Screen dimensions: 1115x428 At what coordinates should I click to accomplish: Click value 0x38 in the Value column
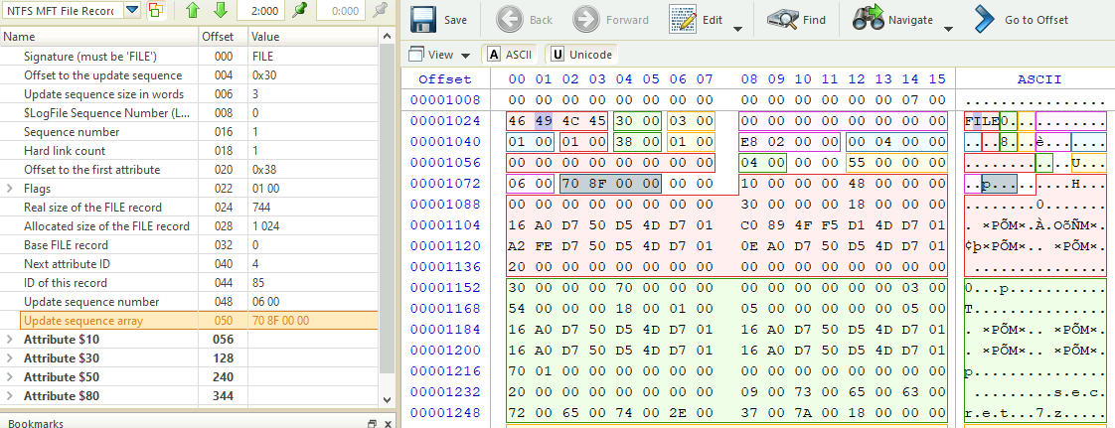click(263, 170)
